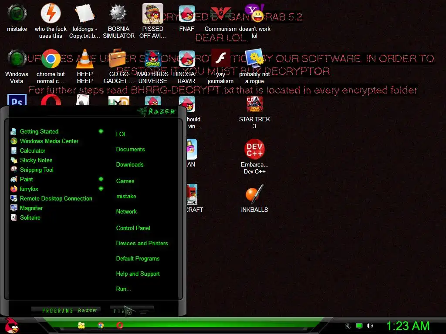Open 'yay journalism' Flash icon
This screenshot has width=446, height=334.
coord(220,67)
